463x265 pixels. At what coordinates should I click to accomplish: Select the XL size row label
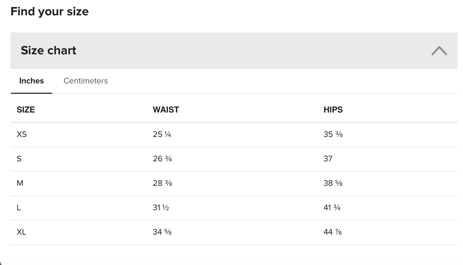[x=21, y=232]
